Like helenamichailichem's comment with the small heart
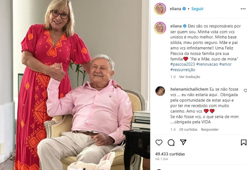This screenshot has height=170, width=247. click(245, 90)
